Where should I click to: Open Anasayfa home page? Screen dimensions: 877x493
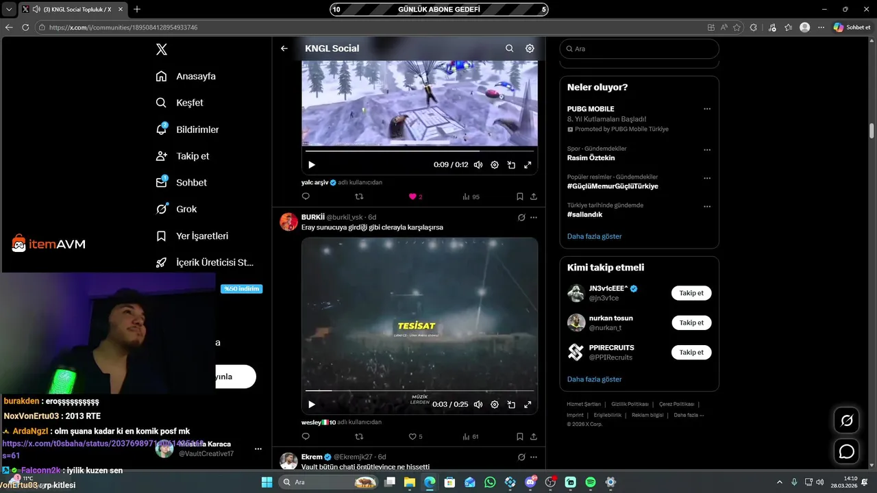(x=186, y=76)
